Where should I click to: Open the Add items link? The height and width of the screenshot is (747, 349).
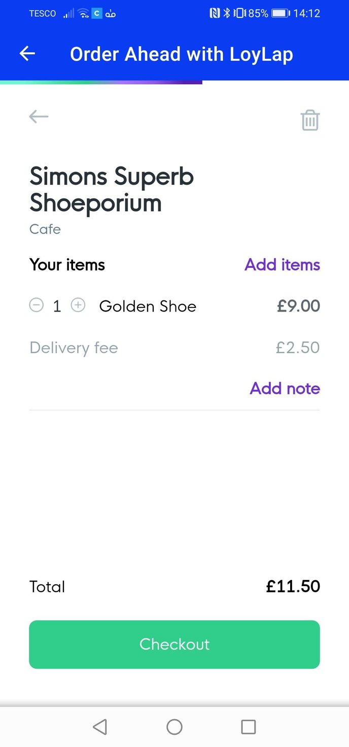pos(282,264)
